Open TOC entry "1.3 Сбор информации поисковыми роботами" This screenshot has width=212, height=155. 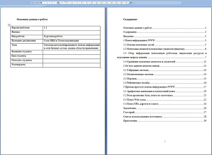tap(162, 55)
